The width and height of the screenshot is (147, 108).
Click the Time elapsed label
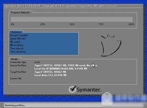pos(17,48)
